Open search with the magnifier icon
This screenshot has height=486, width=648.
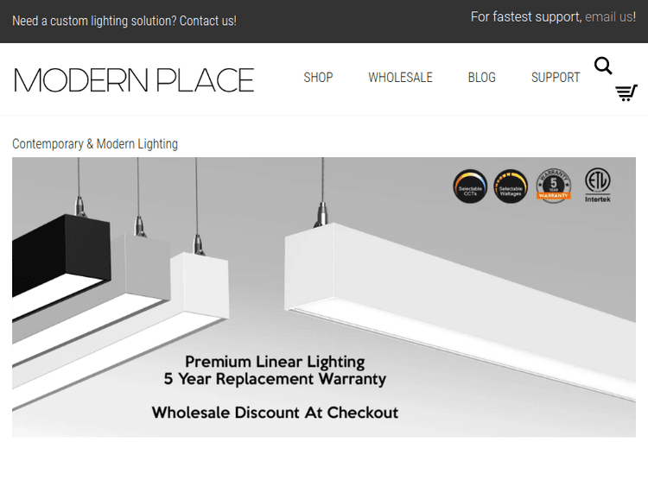click(603, 66)
